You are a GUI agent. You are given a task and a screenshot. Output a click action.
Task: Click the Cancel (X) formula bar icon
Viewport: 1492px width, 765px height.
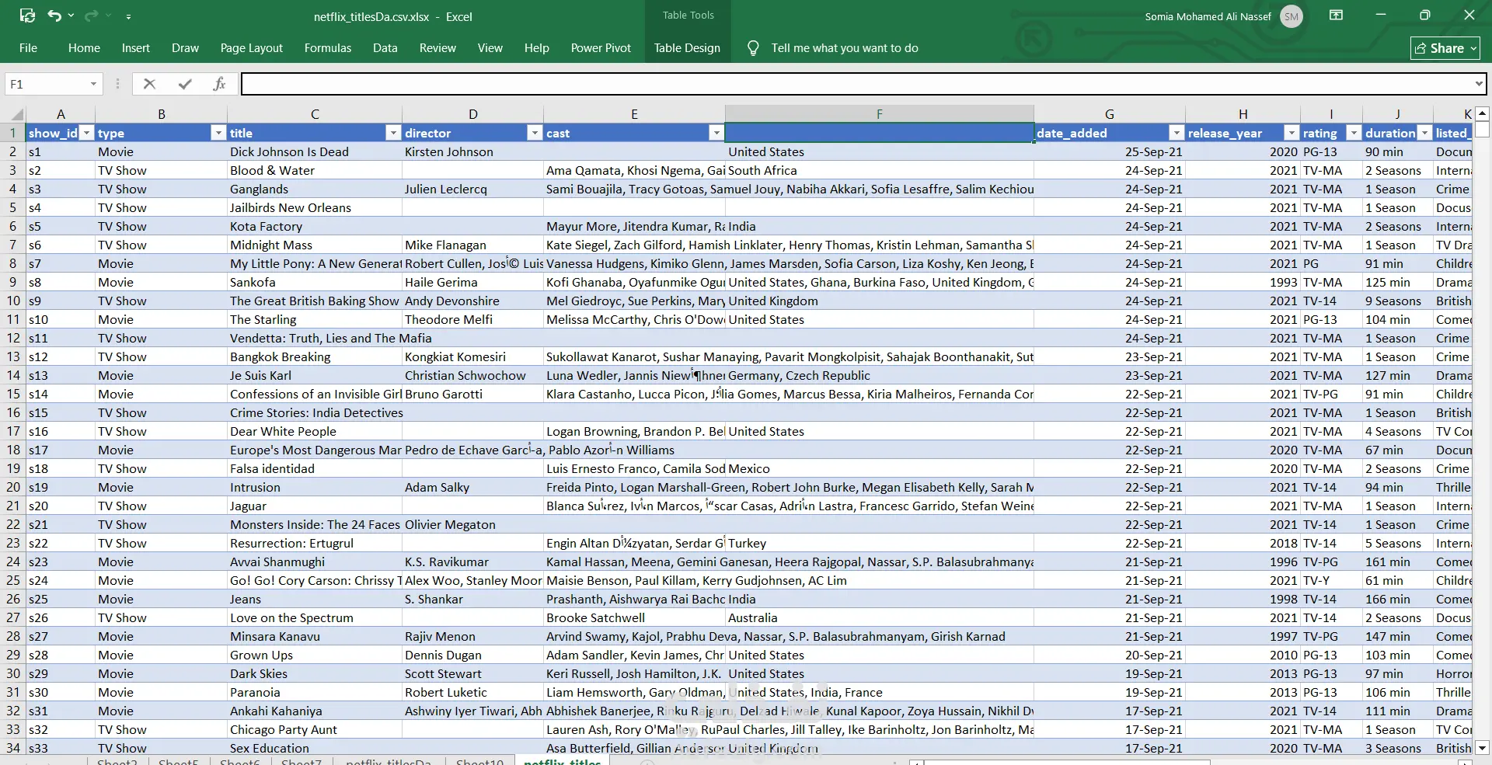[150, 84]
